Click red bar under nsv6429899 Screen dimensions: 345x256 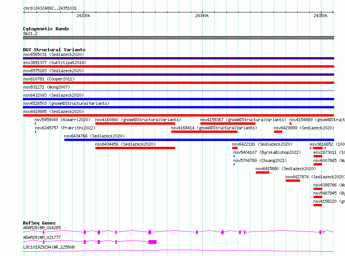point(278,132)
